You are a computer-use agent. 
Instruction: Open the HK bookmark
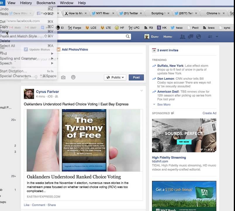click(x=162, y=28)
